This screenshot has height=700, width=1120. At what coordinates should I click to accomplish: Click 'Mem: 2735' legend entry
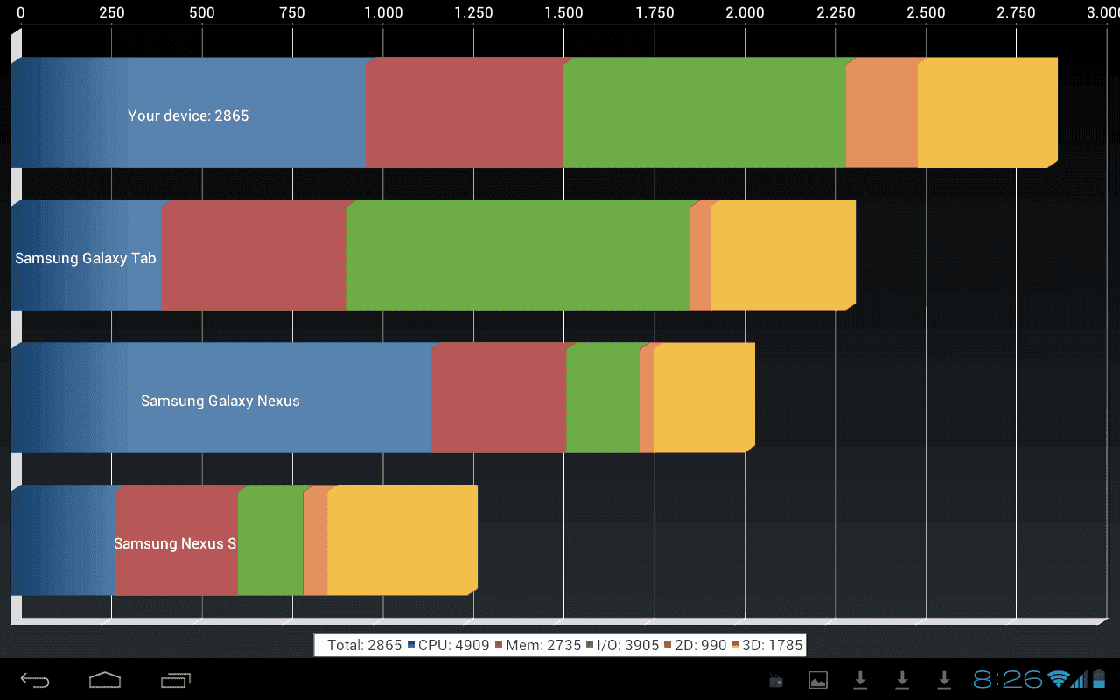[x=543, y=645]
